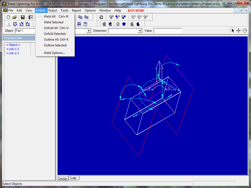Click the New document icon
Screen dimensions: 251x188
pos(8,17)
